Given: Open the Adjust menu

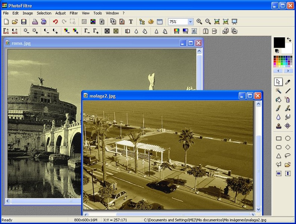Looking at the screenshot, I should tap(61, 13).
